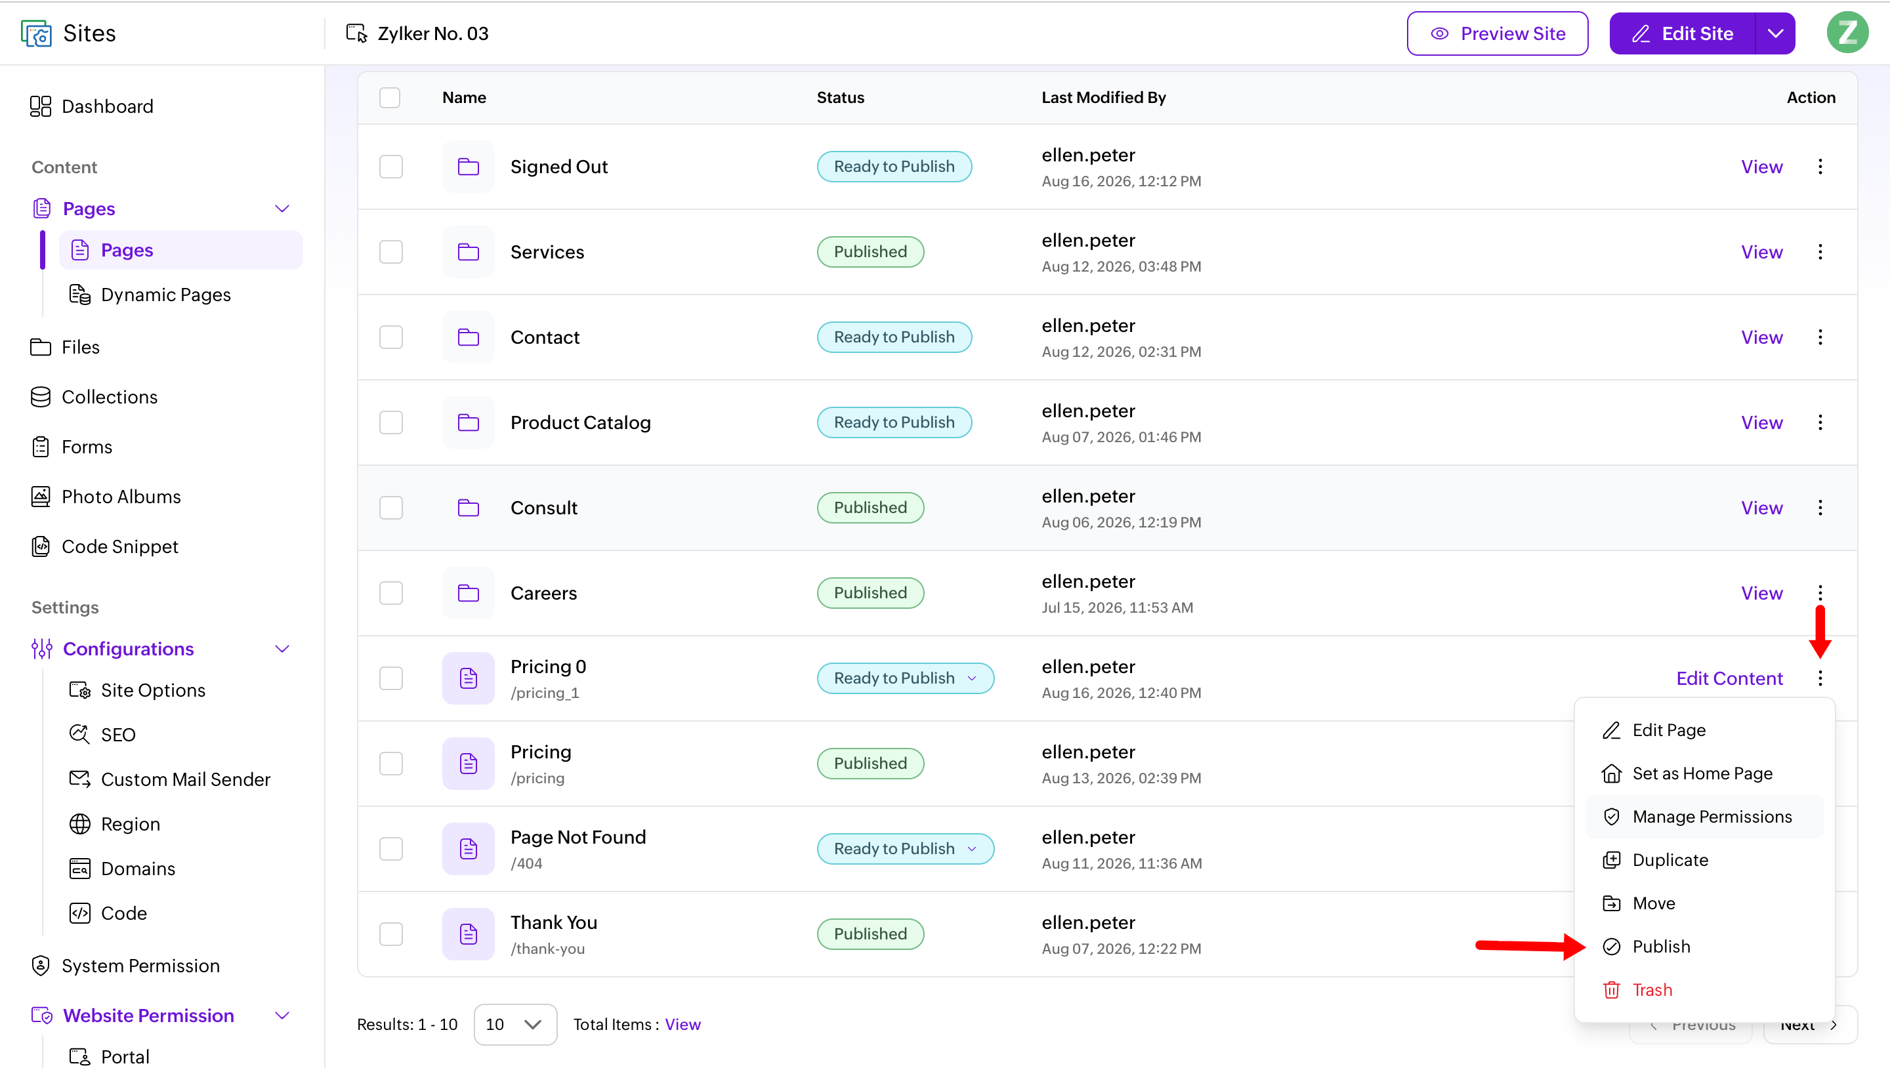Go to Forms in the sidebar
The image size is (1890, 1068).
(71, 447)
